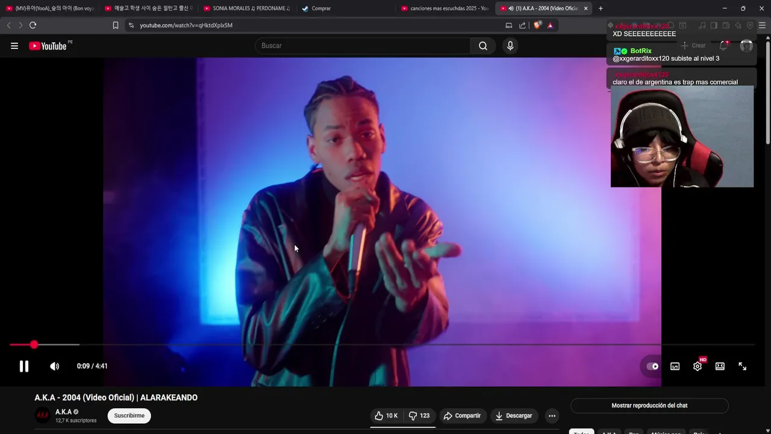Viewport: 771px width, 434px height.
Task: Open Brave Rewards triangle icon
Action: (550, 25)
